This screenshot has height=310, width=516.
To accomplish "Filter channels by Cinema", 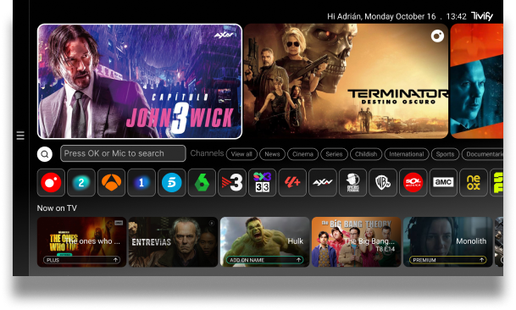I will [x=302, y=154].
